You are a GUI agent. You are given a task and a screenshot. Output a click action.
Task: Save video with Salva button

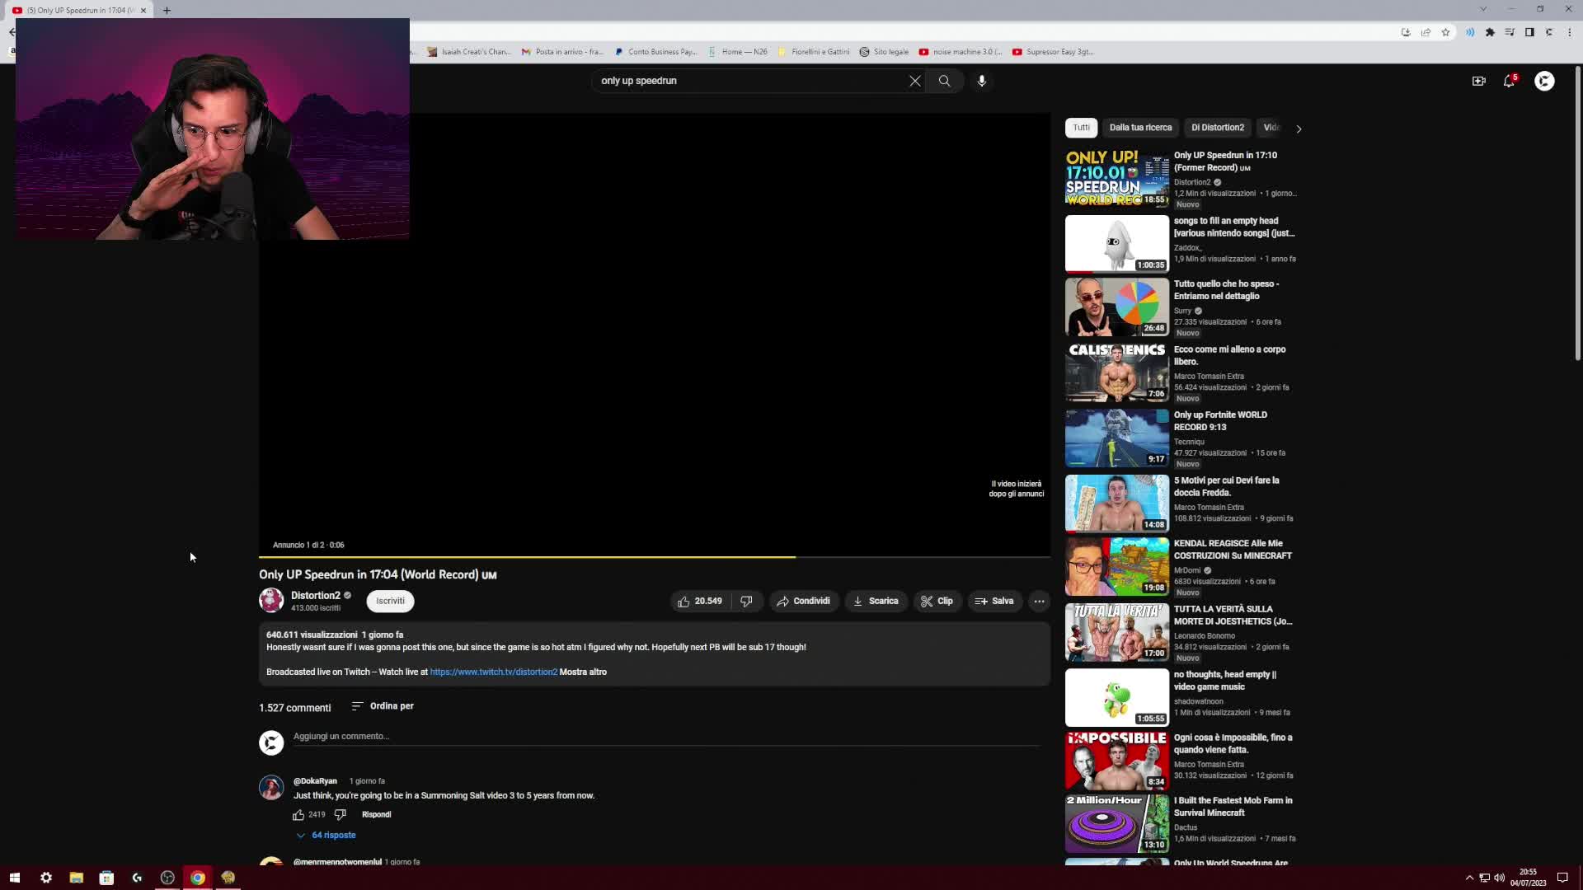point(995,602)
